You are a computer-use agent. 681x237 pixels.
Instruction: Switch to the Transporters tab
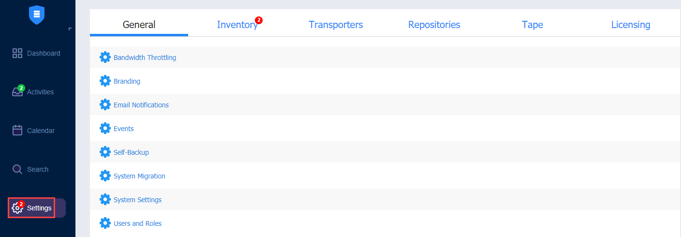click(336, 25)
